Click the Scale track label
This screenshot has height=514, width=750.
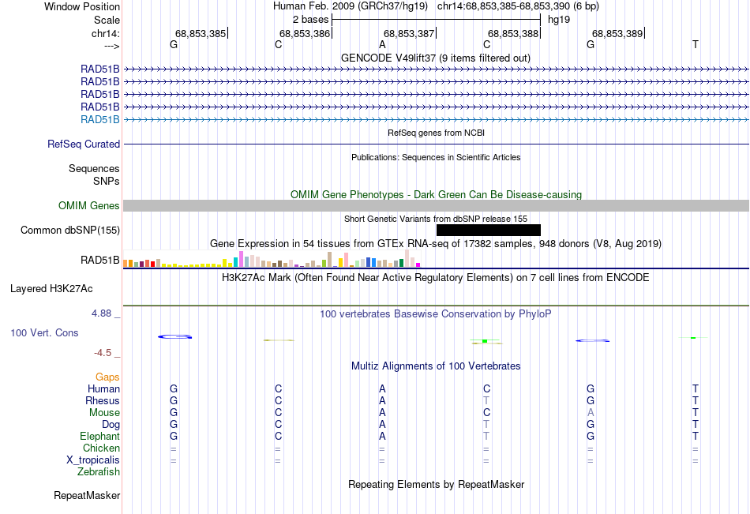pyautogui.click(x=107, y=20)
